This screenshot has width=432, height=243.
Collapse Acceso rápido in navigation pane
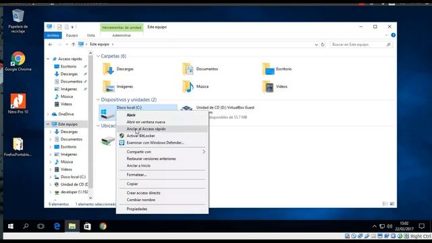click(48, 59)
